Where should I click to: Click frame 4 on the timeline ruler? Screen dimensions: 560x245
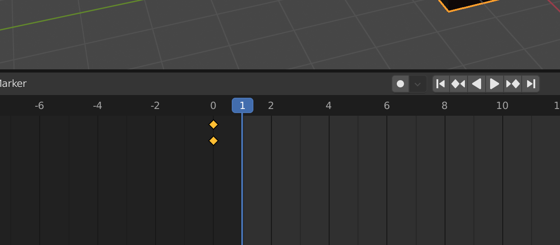pos(329,106)
